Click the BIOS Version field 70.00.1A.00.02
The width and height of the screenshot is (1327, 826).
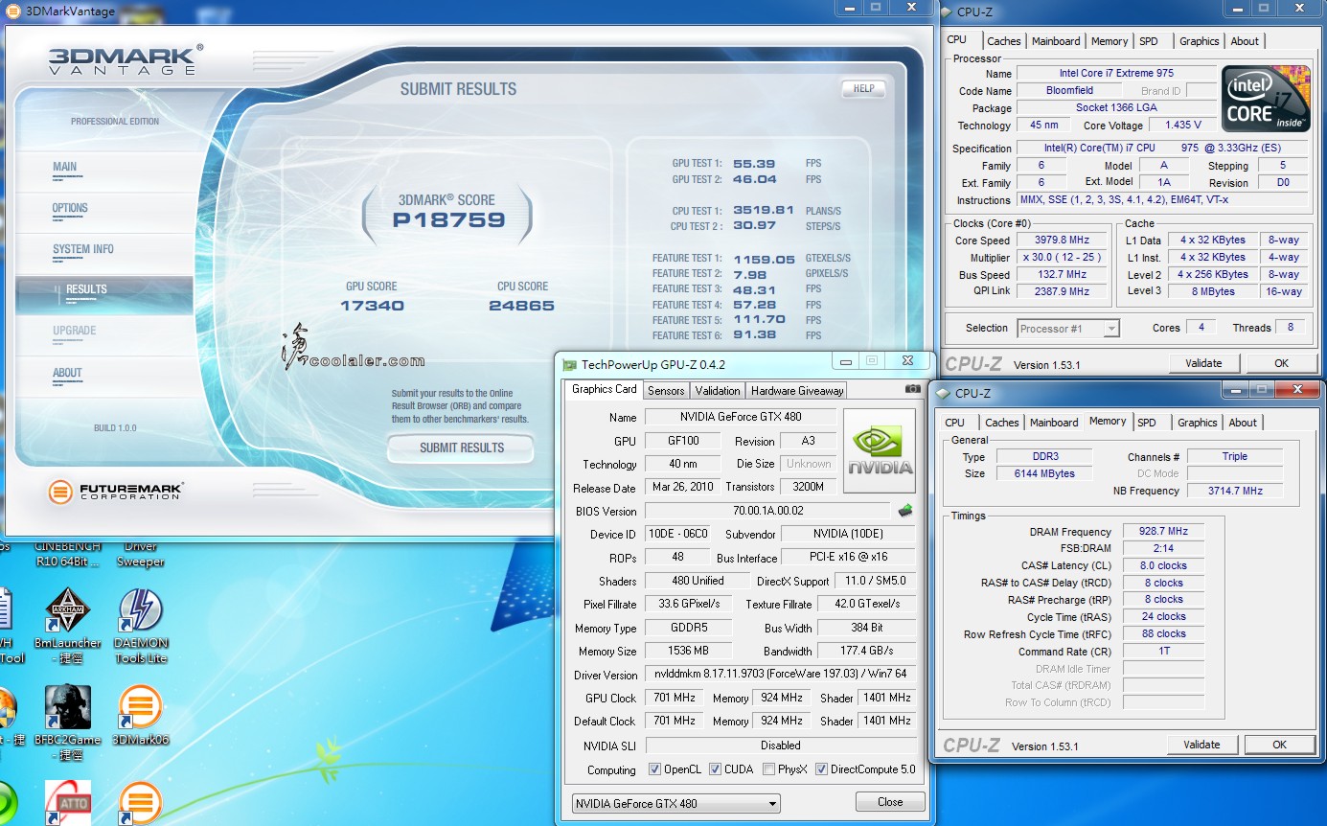[x=768, y=511]
